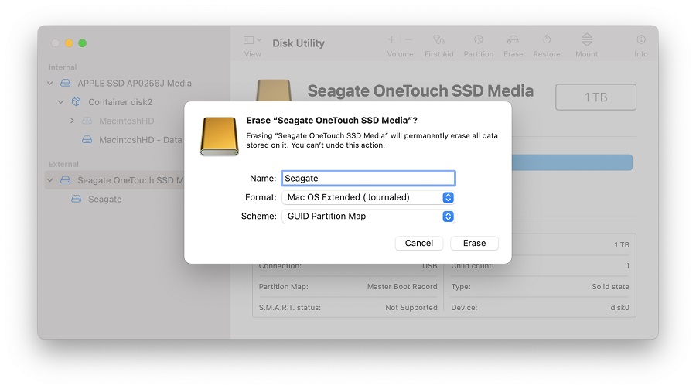Click the Restore toolbar icon
Screen dimensions: 696x389
pyautogui.click(x=547, y=40)
